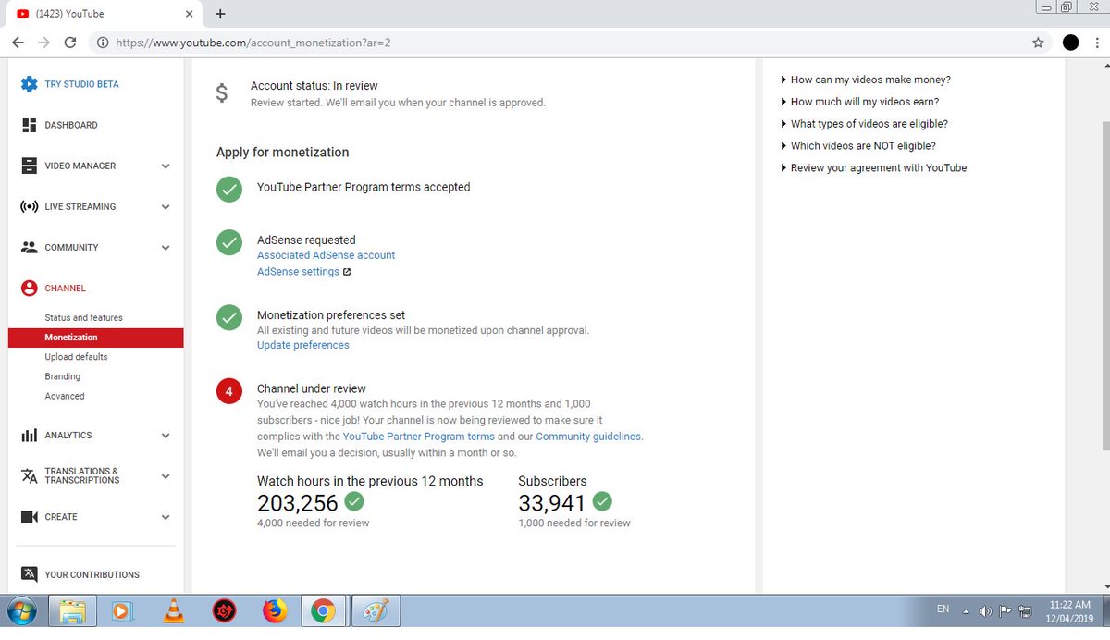Expand the Create section
The width and height of the screenshot is (1110, 640).
[166, 518]
